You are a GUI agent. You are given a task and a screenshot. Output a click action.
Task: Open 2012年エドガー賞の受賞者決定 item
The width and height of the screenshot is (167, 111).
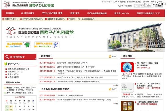(70, 95)
